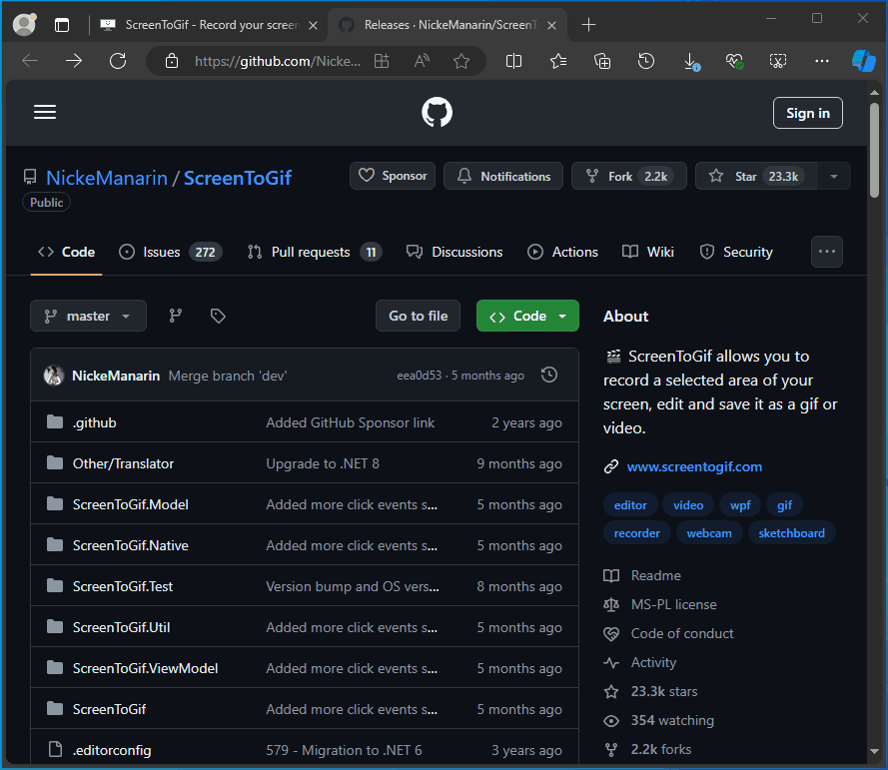Open Activity link in About
888x770 pixels.
coord(653,662)
